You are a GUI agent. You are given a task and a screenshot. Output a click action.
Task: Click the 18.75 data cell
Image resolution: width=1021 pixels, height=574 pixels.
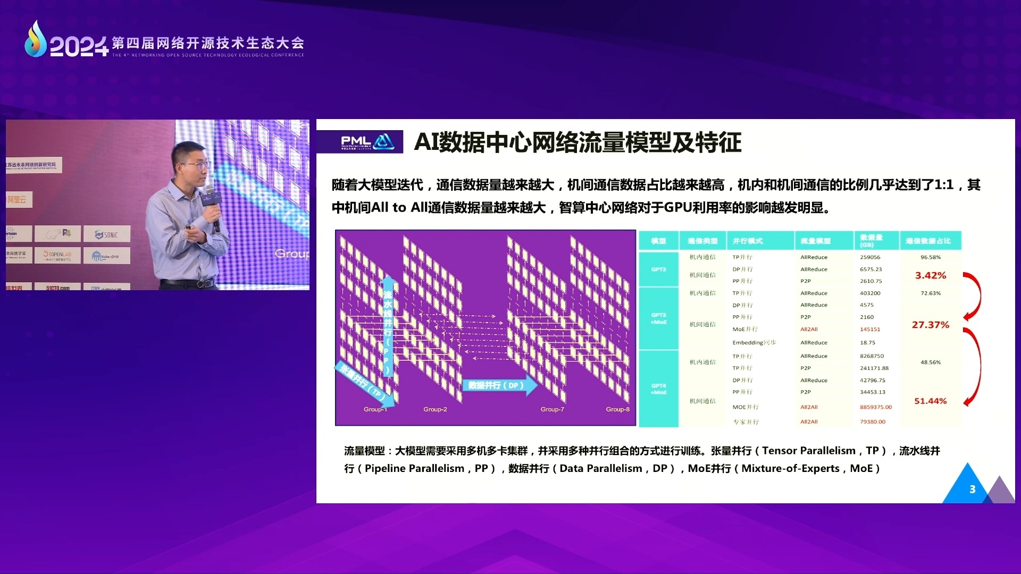(867, 343)
